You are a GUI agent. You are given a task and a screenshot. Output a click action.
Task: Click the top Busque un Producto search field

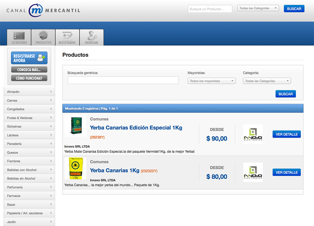[210, 9]
